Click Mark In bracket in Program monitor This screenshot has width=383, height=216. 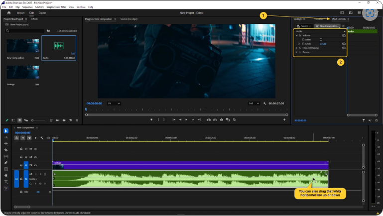158,120
